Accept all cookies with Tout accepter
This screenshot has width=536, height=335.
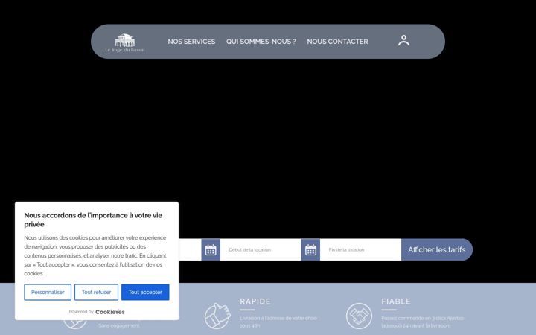click(145, 293)
